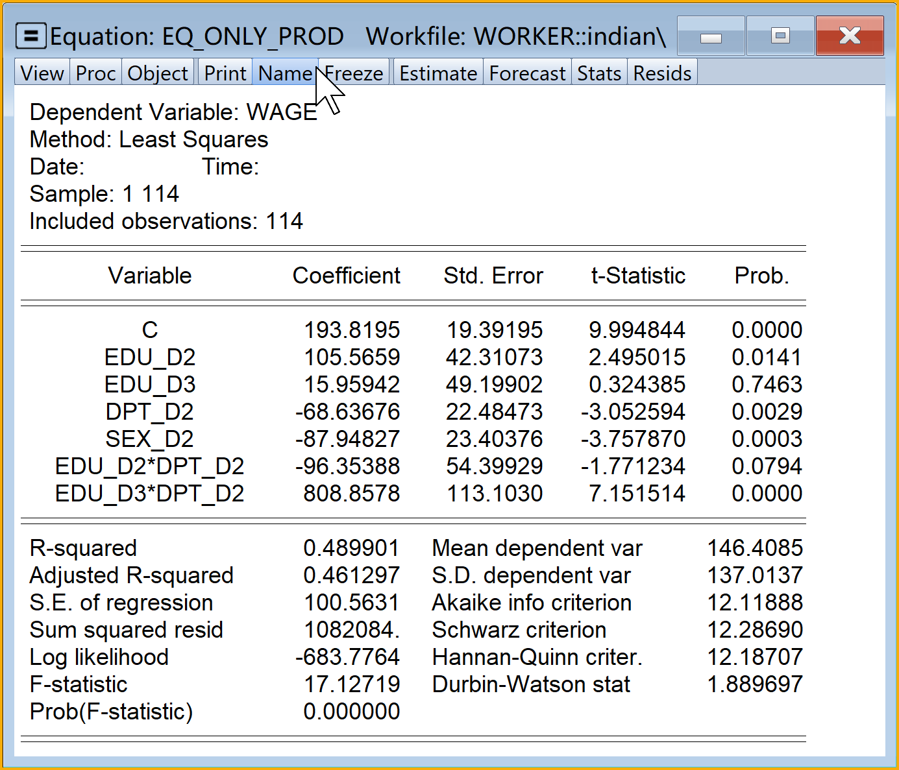Select the EDU_D2 variable row label
Screen dimensions: 899x770
(x=150, y=357)
